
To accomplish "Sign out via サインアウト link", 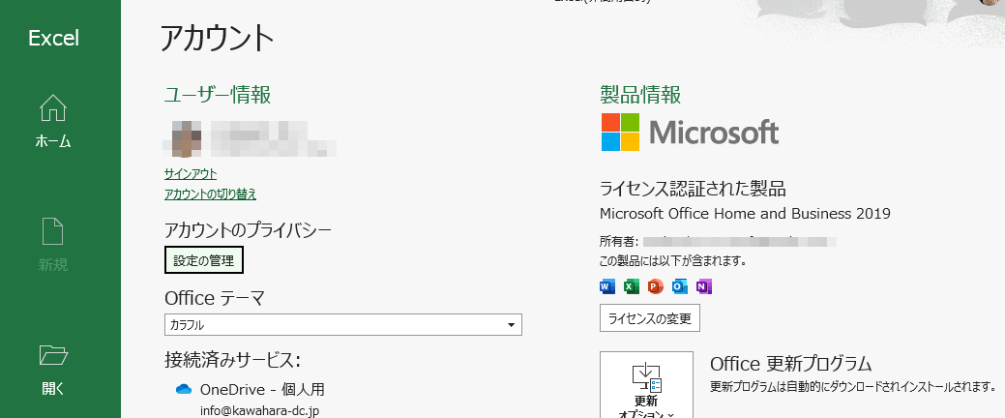I will pyautogui.click(x=191, y=174).
